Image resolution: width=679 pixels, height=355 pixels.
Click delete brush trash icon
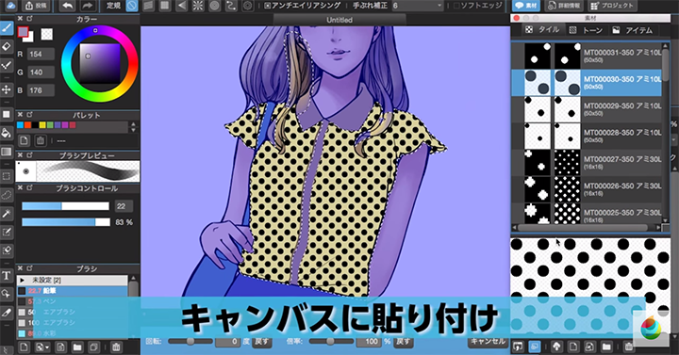pyautogui.click(x=116, y=347)
